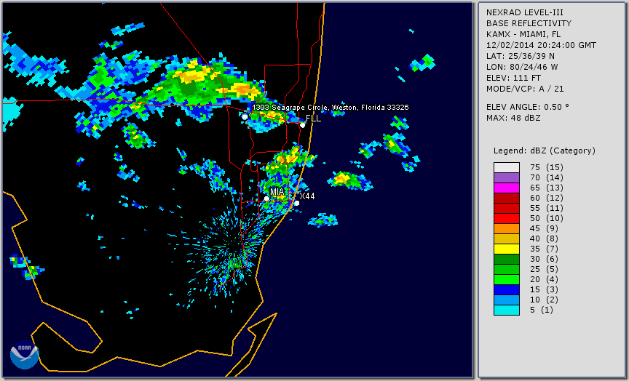
Task: Select the 65 dBZ magenta legend swatch
Action: pyautogui.click(x=507, y=188)
